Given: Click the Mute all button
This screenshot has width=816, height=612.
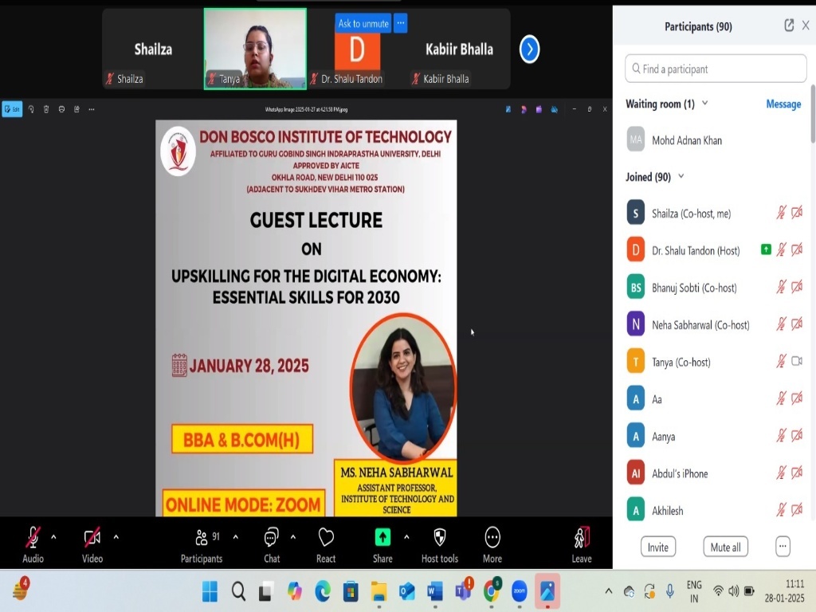Looking at the screenshot, I should 725,547.
